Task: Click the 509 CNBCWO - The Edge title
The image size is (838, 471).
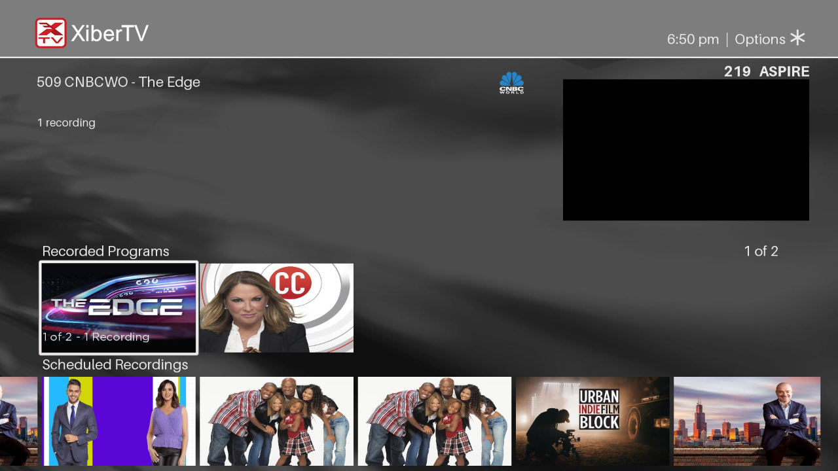Action: click(118, 82)
